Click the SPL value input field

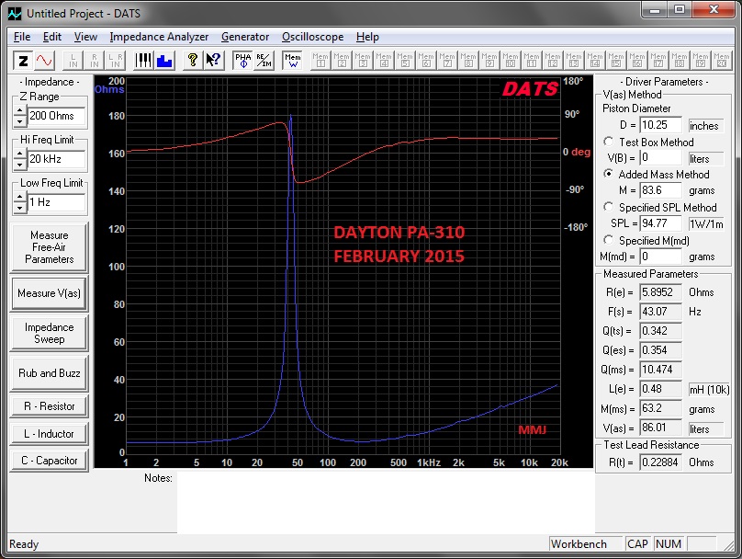pyautogui.click(x=660, y=223)
